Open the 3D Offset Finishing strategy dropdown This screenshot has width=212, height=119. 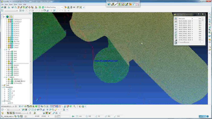pyautogui.click(x=62, y=7)
